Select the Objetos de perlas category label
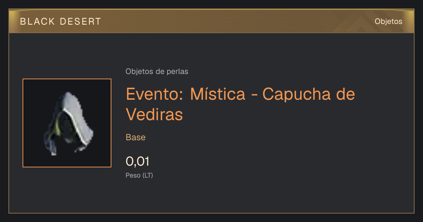The image size is (423, 222). pyautogui.click(x=157, y=71)
